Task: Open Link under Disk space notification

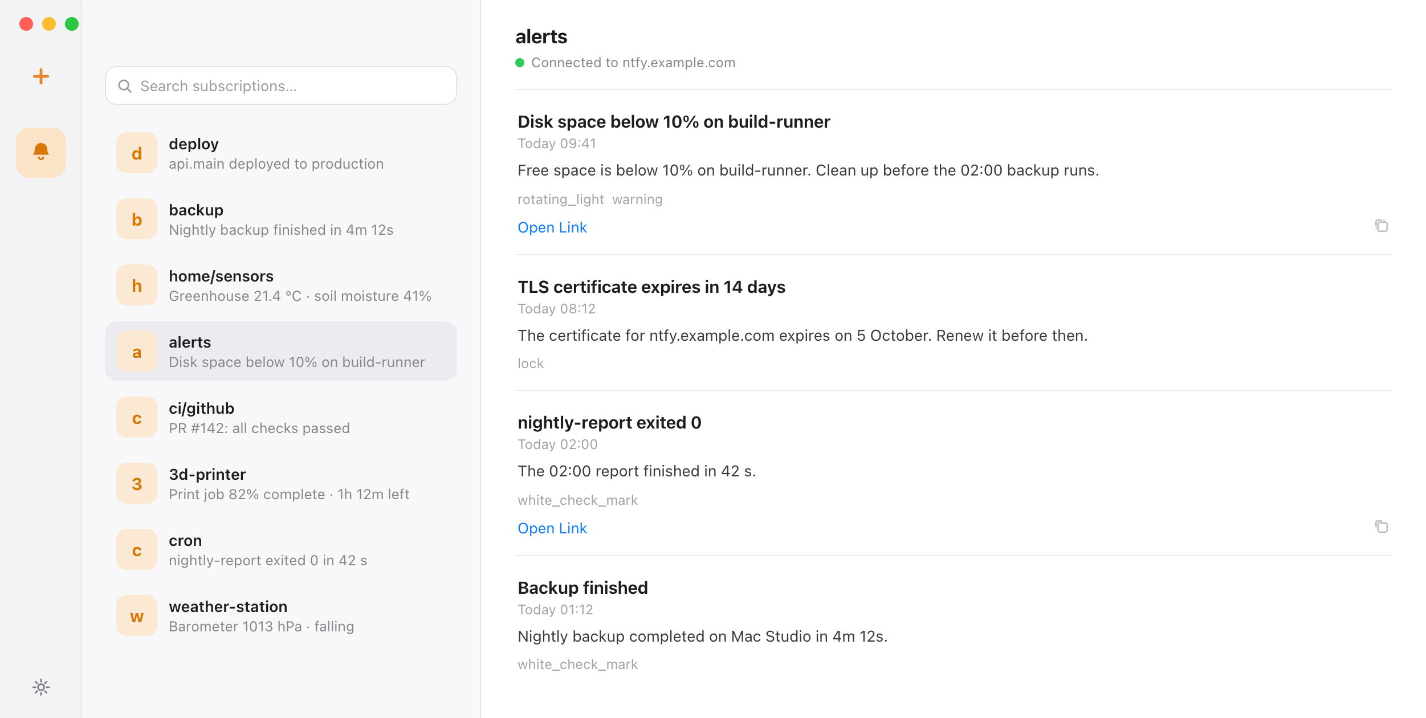Action: click(552, 227)
